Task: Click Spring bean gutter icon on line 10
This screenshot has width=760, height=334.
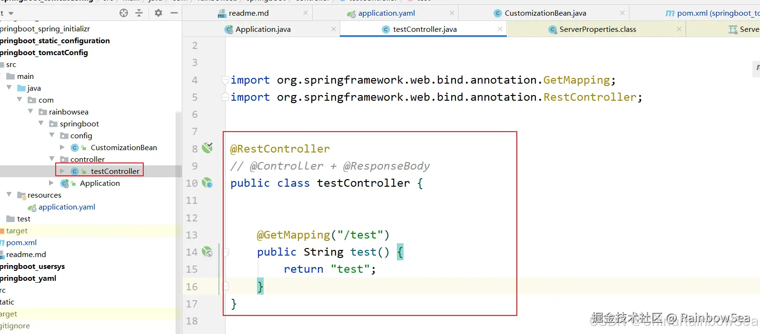Action: [x=207, y=183]
